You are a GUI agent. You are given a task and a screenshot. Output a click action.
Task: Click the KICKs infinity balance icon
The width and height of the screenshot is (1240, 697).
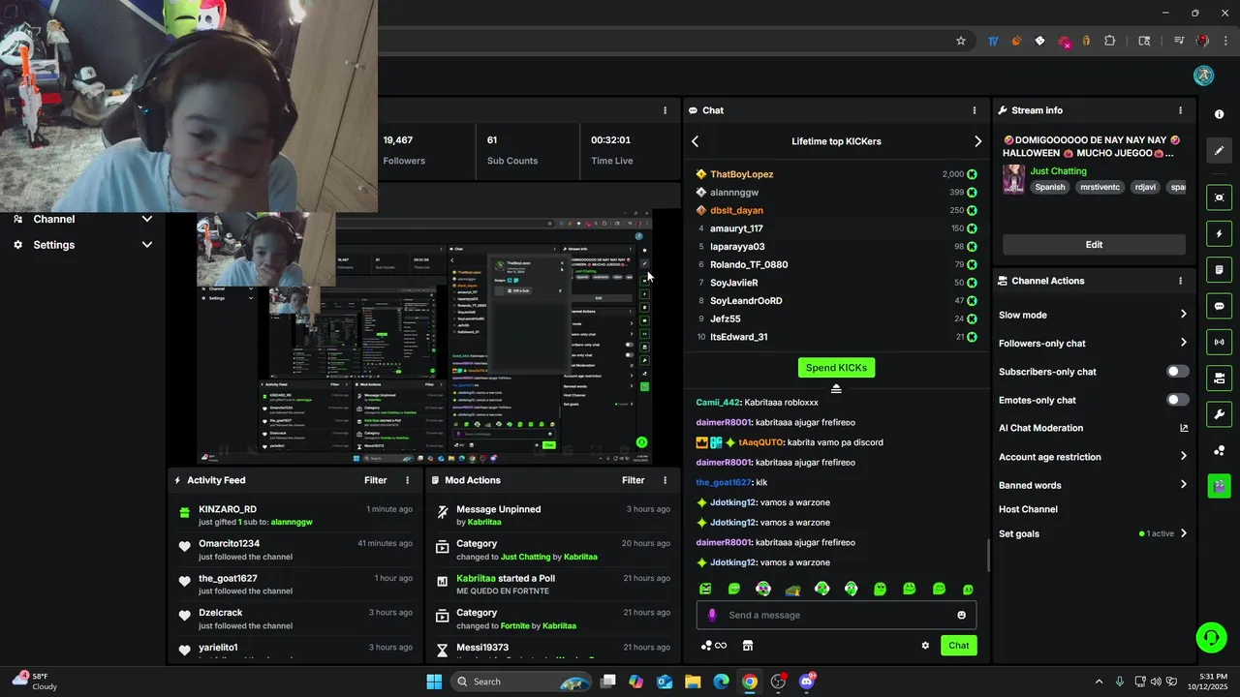click(x=714, y=646)
